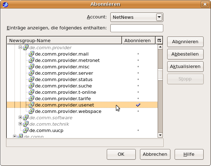Click the SeaMonkey icon in title bar

click(x=5, y=5)
